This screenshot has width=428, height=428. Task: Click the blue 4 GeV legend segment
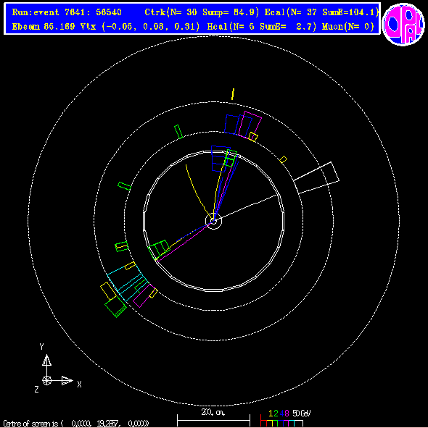[x=280, y=423]
